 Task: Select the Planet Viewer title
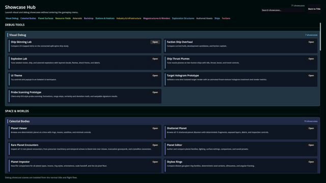[19, 128]
